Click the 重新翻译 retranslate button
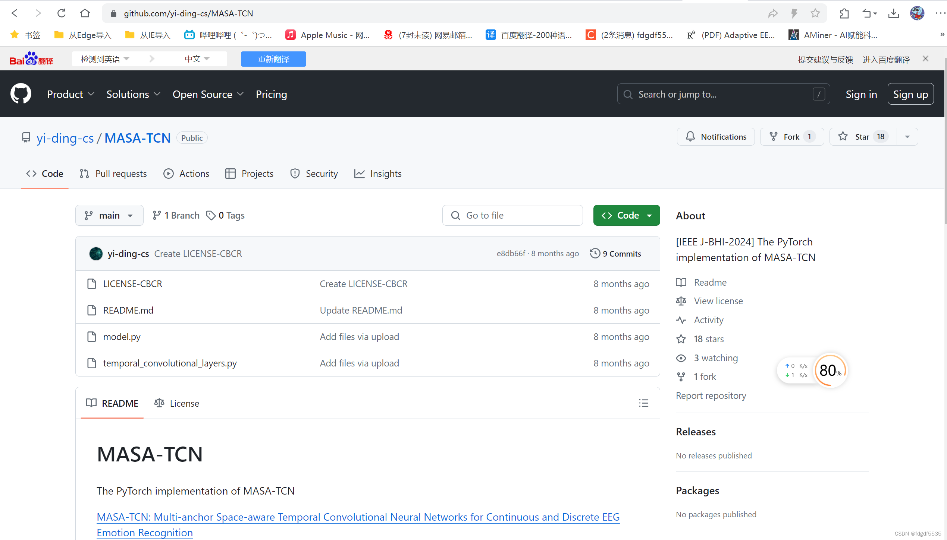This screenshot has height=540, width=947. pyautogui.click(x=273, y=59)
